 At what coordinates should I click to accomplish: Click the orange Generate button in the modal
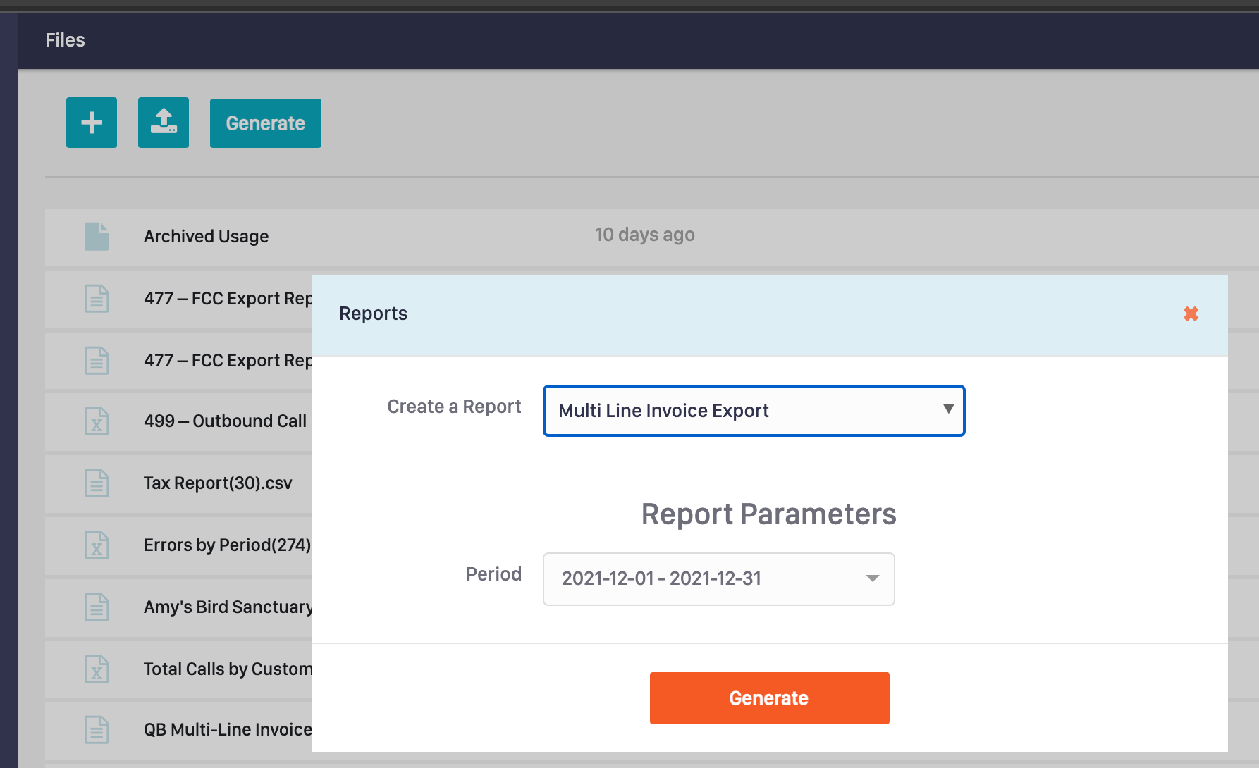coord(768,698)
